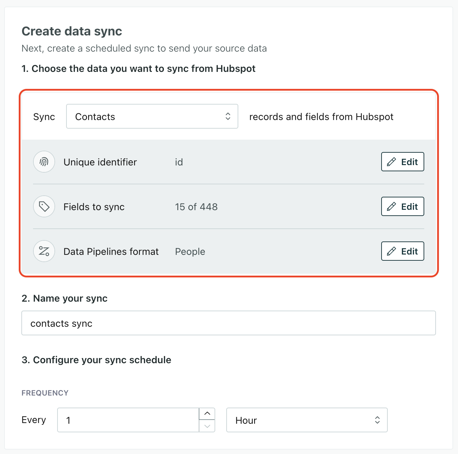Edit the Fields to sync selection
This screenshot has height=454, width=458.
click(402, 206)
